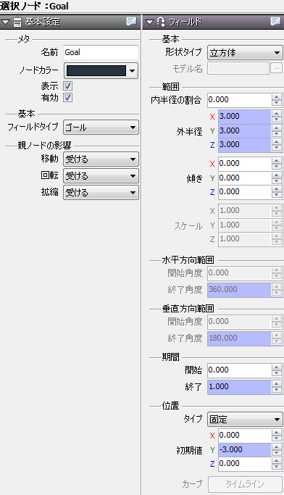This screenshot has width=284, height=495.
Task: Decrease 外半径 X with the down arrow
Action: click(x=277, y=120)
